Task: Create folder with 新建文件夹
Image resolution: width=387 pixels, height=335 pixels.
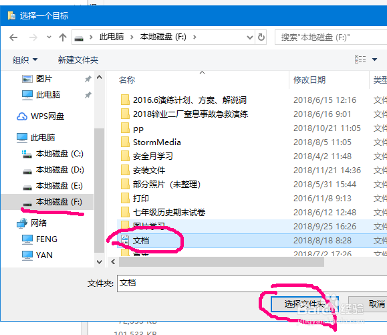Action: coord(78,60)
